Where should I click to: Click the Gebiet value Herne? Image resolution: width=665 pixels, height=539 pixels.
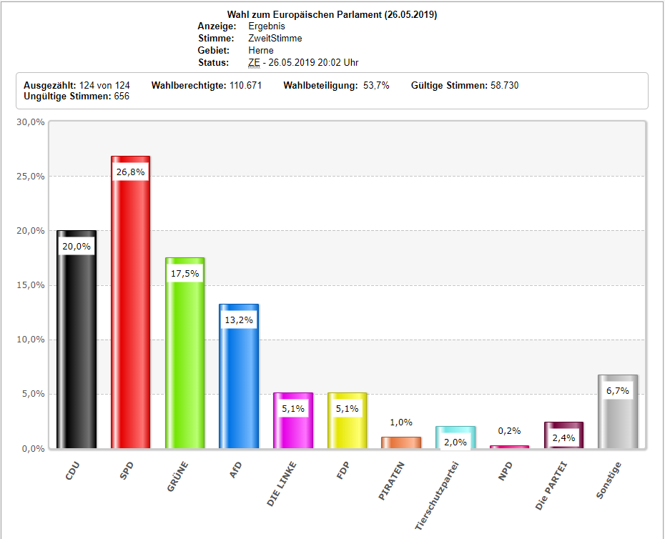pyautogui.click(x=261, y=51)
